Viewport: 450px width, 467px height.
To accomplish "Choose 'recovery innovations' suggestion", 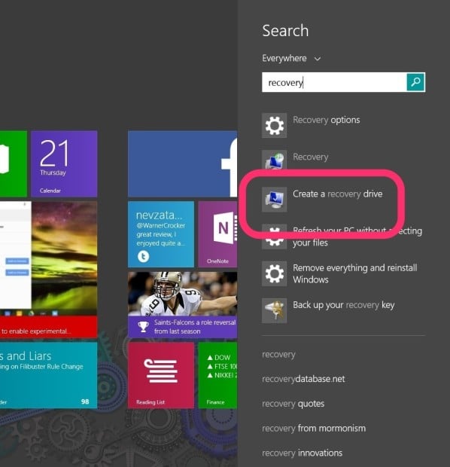I will coord(302,453).
